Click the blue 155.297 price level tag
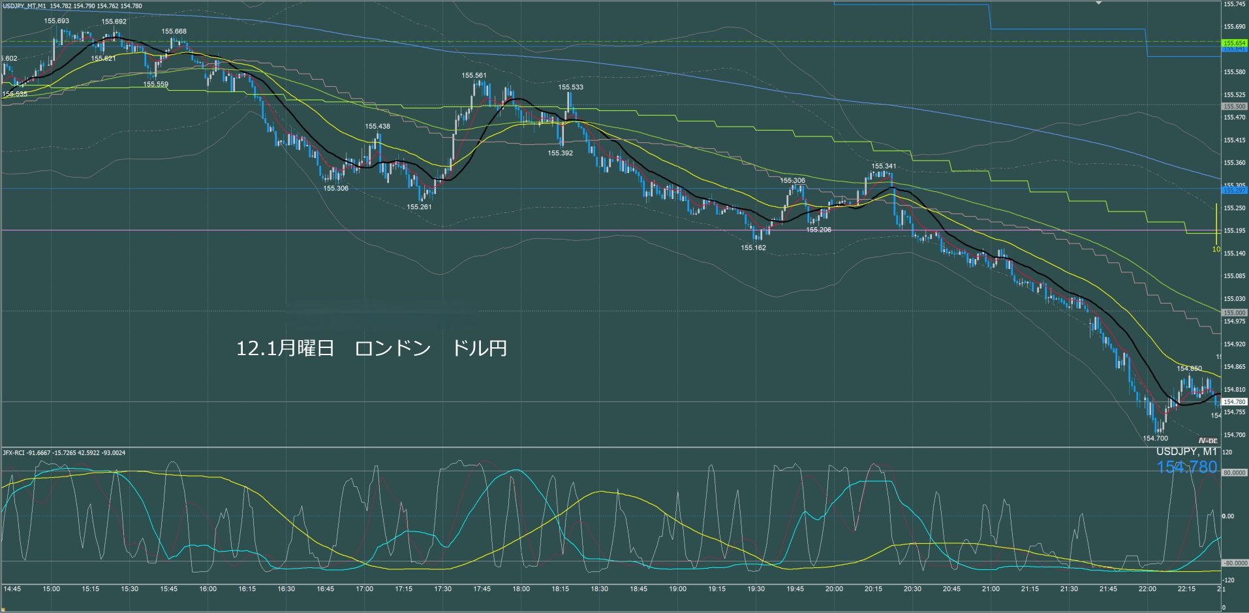 coord(1234,191)
